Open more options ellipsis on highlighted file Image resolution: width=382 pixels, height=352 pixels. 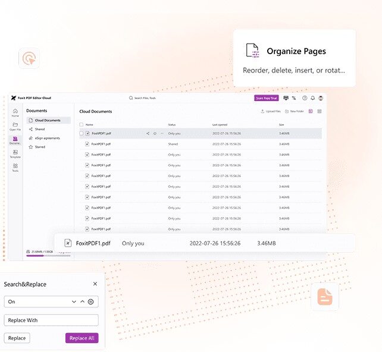(162, 134)
